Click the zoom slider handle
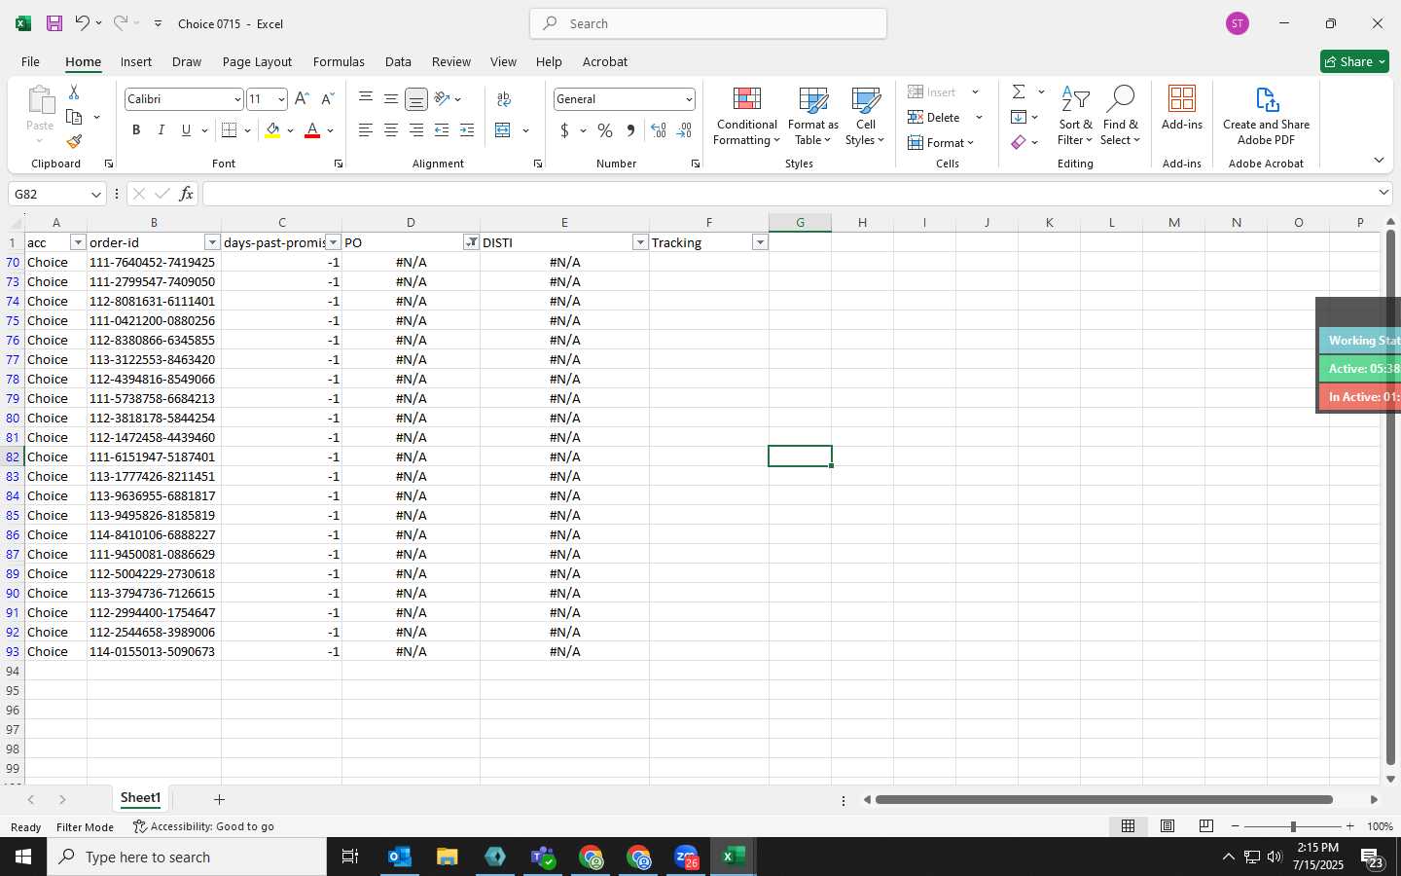This screenshot has width=1401, height=876. pyautogui.click(x=1293, y=826)
